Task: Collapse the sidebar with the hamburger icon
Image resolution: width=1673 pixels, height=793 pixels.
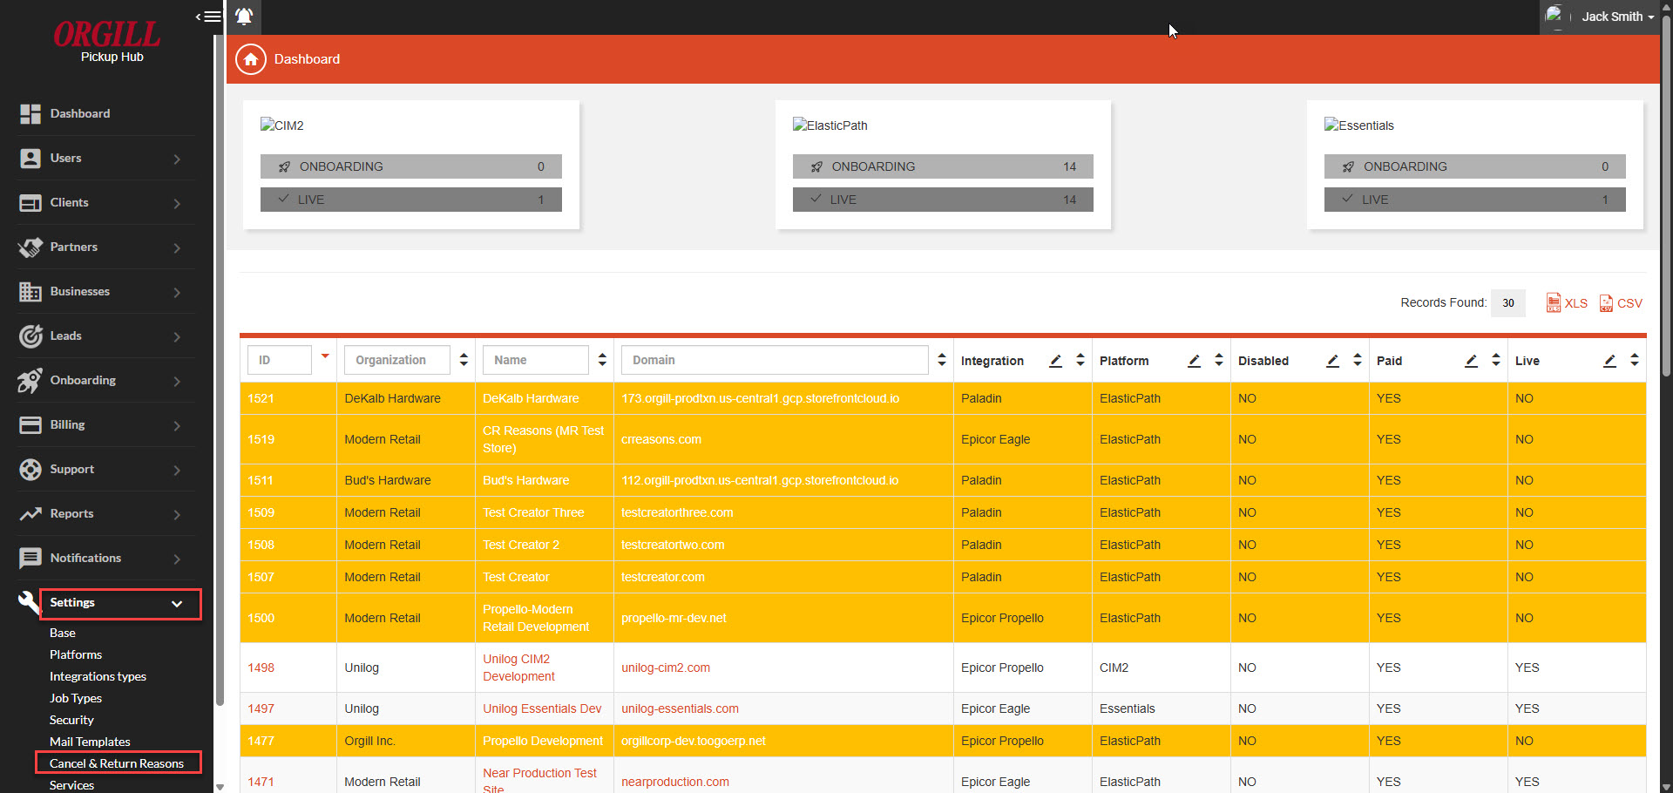Action: pos(208,17)
